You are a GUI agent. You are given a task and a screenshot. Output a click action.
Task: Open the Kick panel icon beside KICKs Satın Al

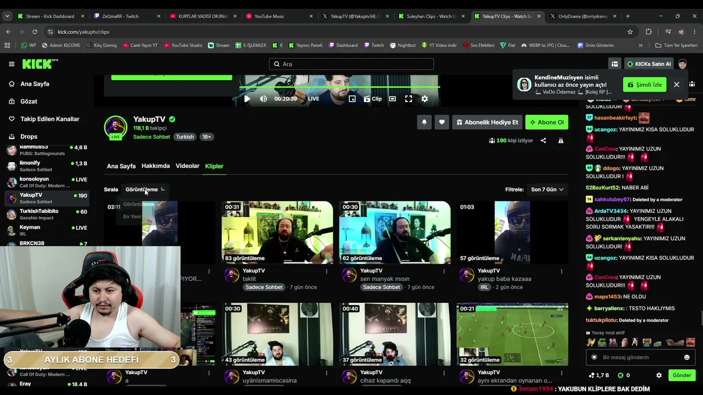point(615,64)
